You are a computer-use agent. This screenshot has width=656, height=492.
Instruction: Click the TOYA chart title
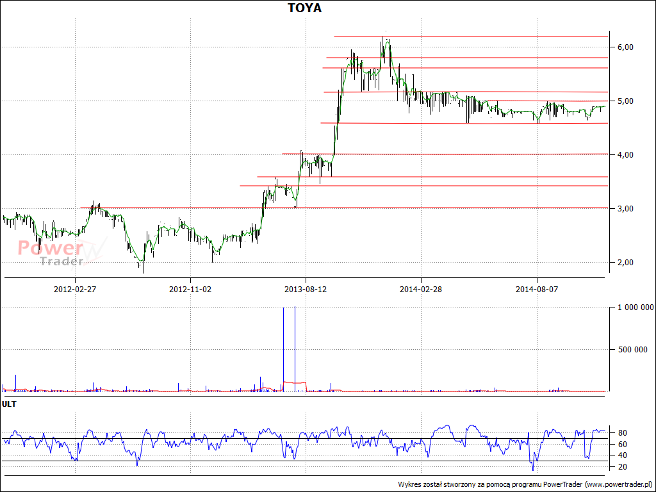(x=305, y=8)
